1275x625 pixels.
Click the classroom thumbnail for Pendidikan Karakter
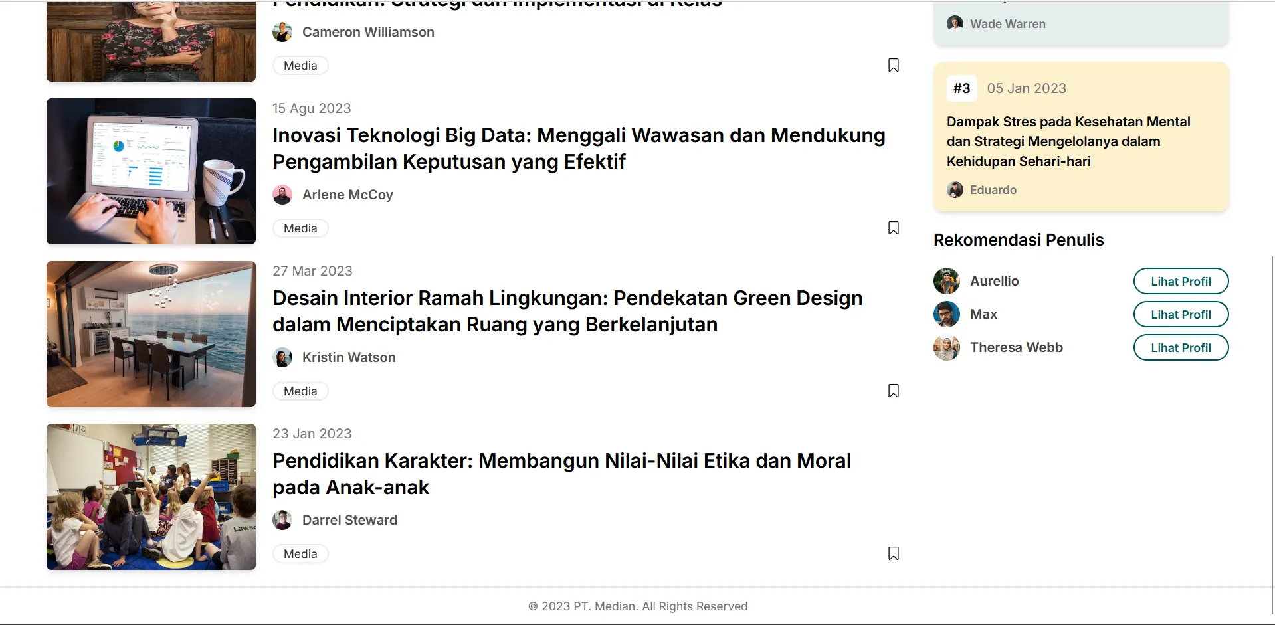[x=150, y=497]
